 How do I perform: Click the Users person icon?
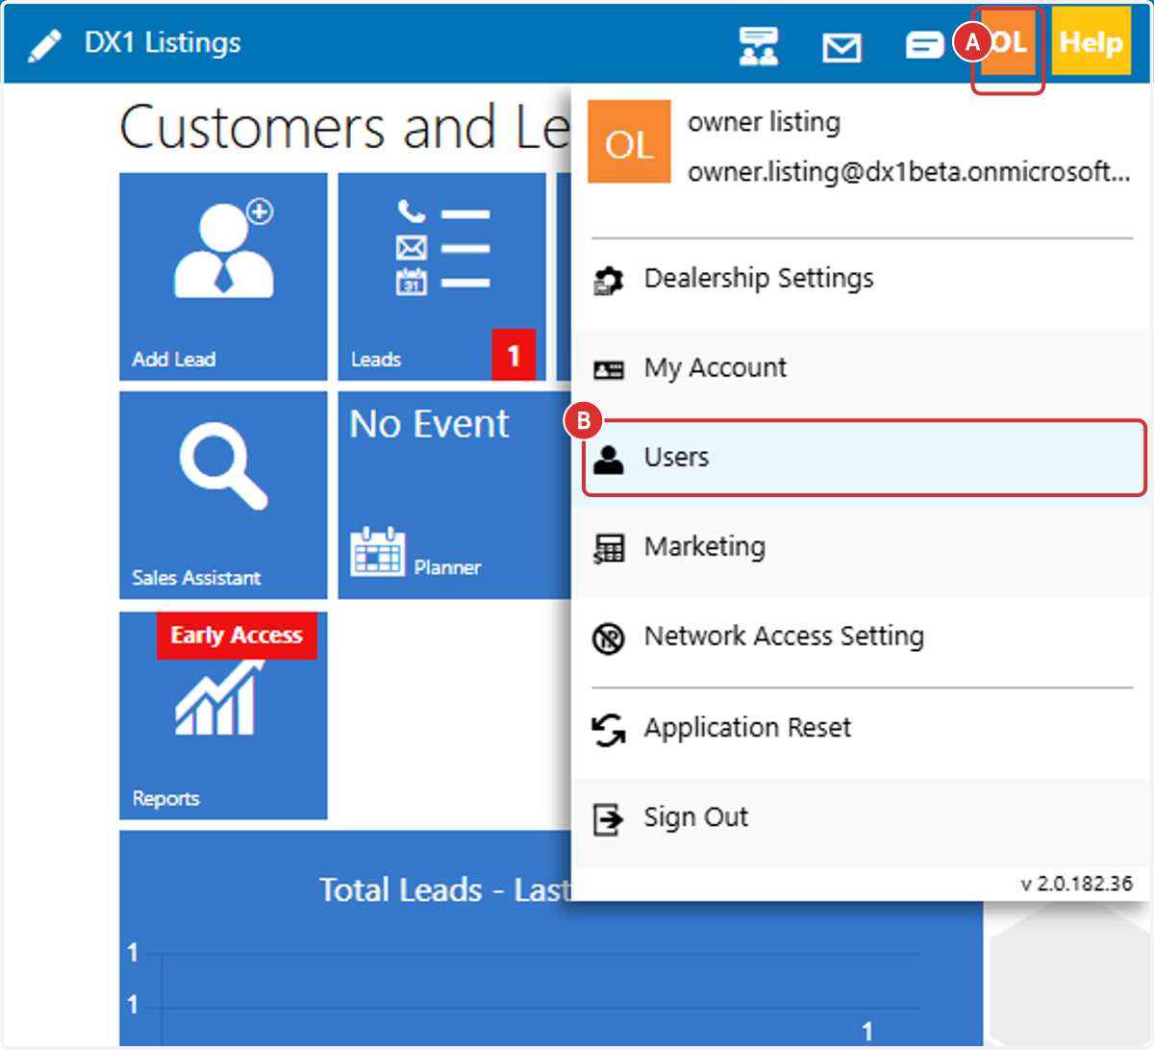608,460
